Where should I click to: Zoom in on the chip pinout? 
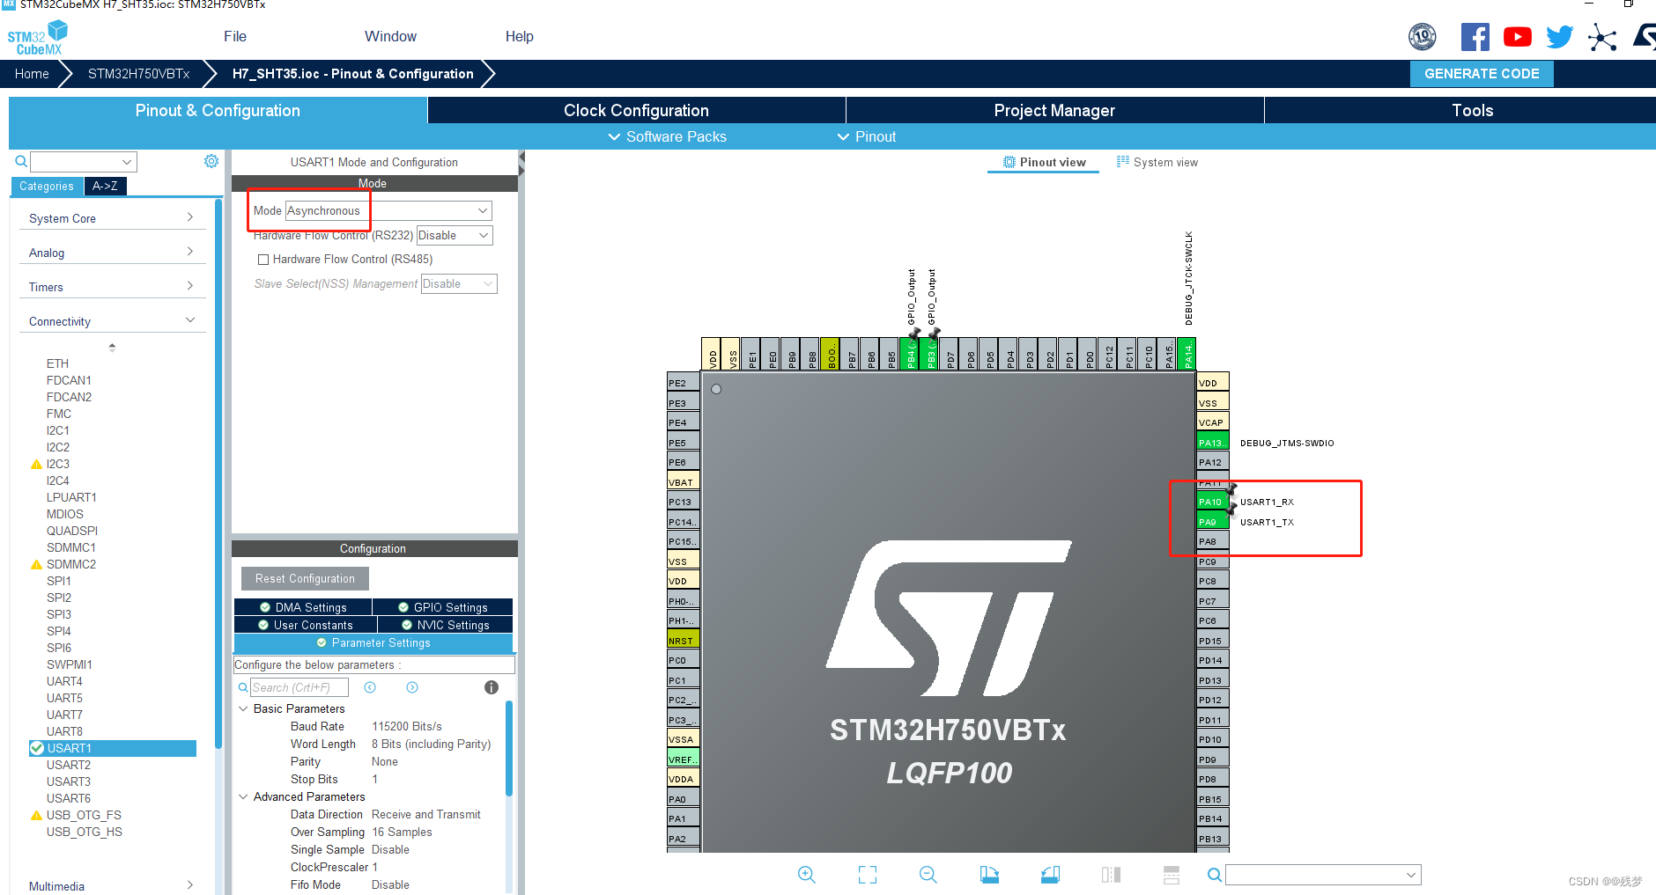point(806,875)
